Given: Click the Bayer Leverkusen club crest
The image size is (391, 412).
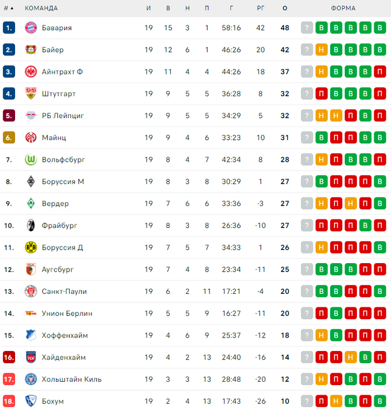Looking at the screenshot, I should coord(31,50).
